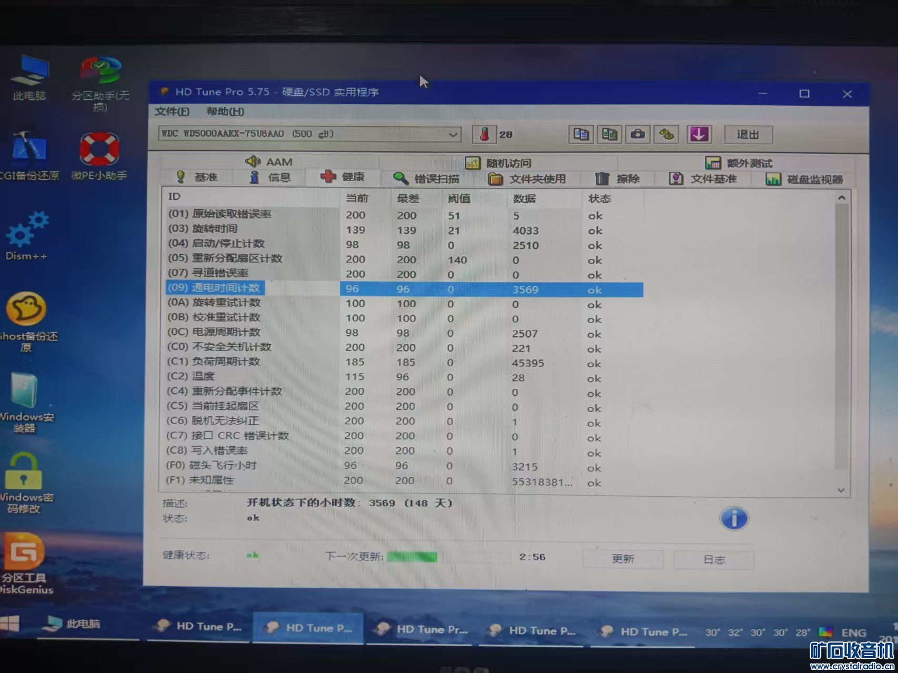Open the 文件(F) menu
The width and height of the screenshot is (898, 673).
pos(172,112)
